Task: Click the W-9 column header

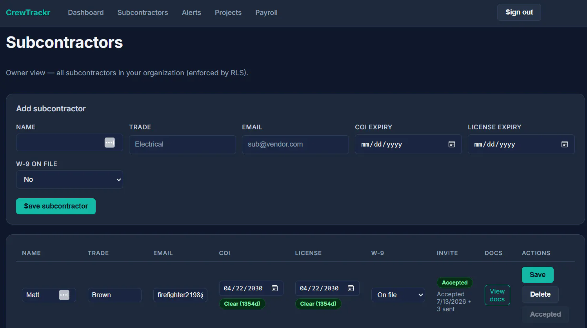Action: [378, 253]
